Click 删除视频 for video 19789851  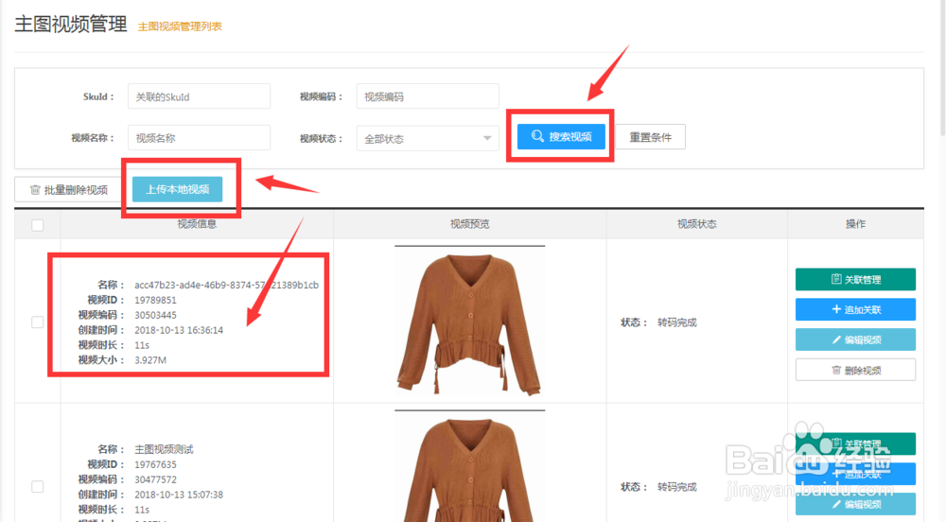coord(855,370)
